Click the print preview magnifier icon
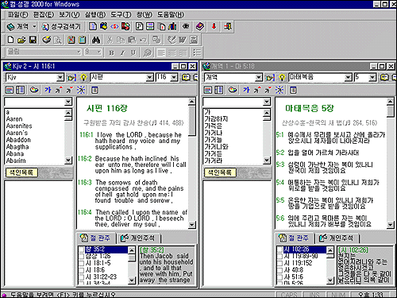 coord(57,40)
